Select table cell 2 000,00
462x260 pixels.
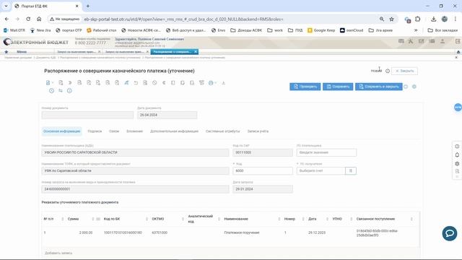pos(86,233)
